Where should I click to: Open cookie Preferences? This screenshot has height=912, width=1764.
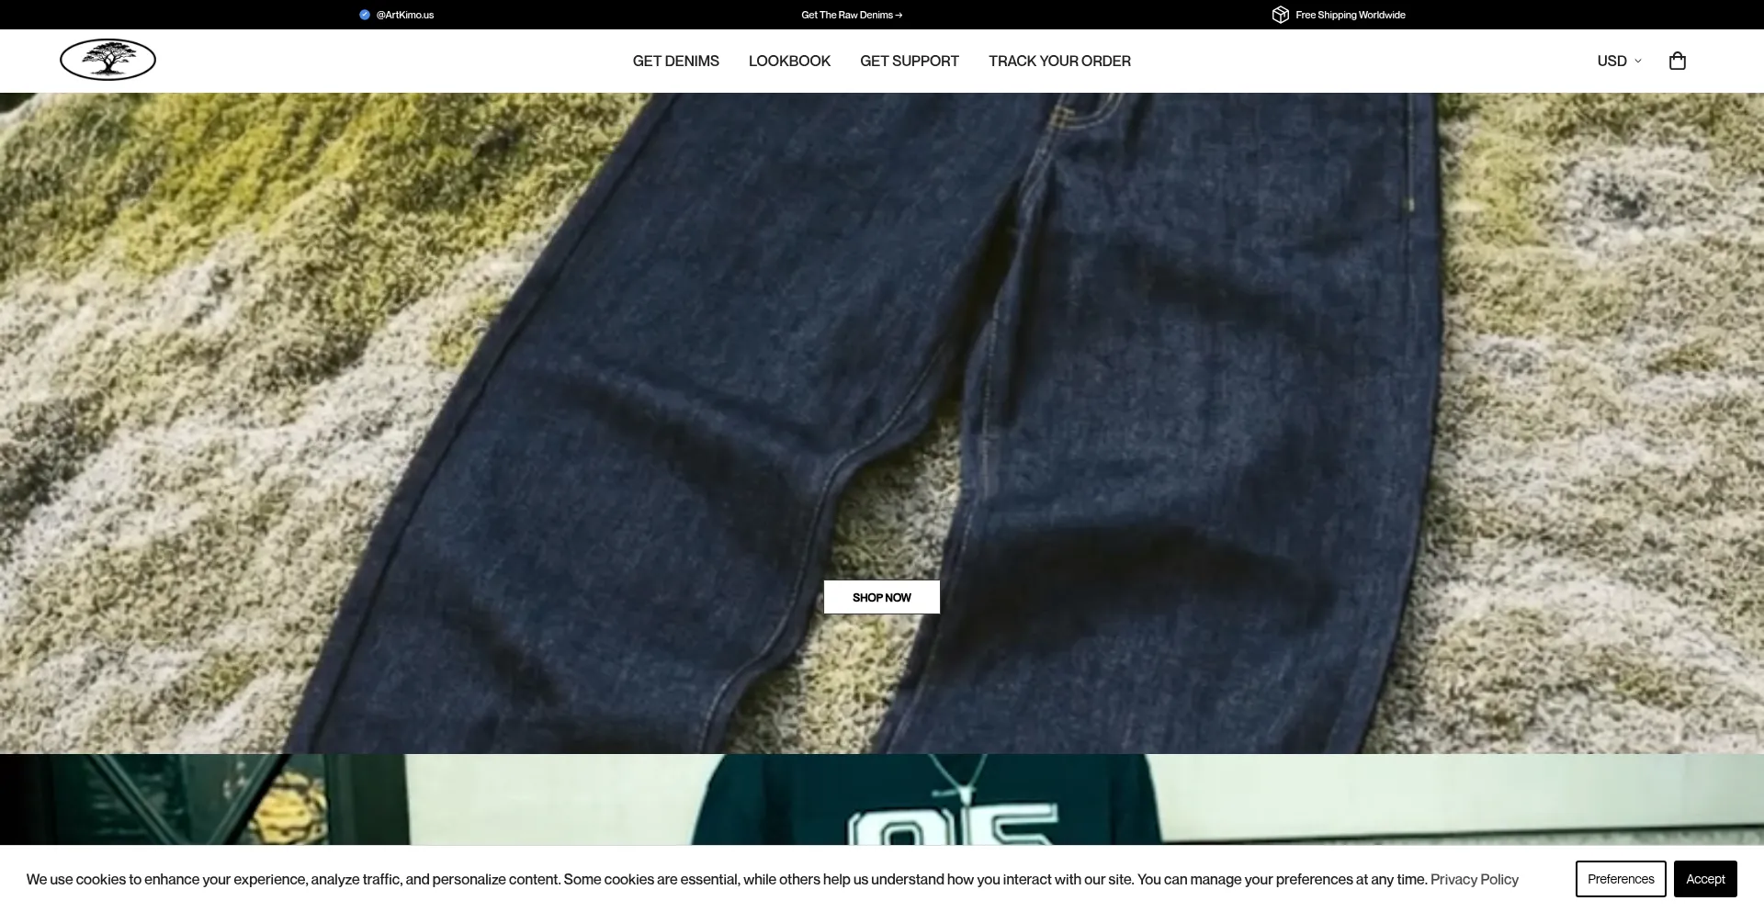click(x=1620, y=879)
